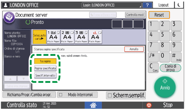Screen dimensions: 185x110
Task: Click Salva imp.stampa button
Action: tap(17, 86)
